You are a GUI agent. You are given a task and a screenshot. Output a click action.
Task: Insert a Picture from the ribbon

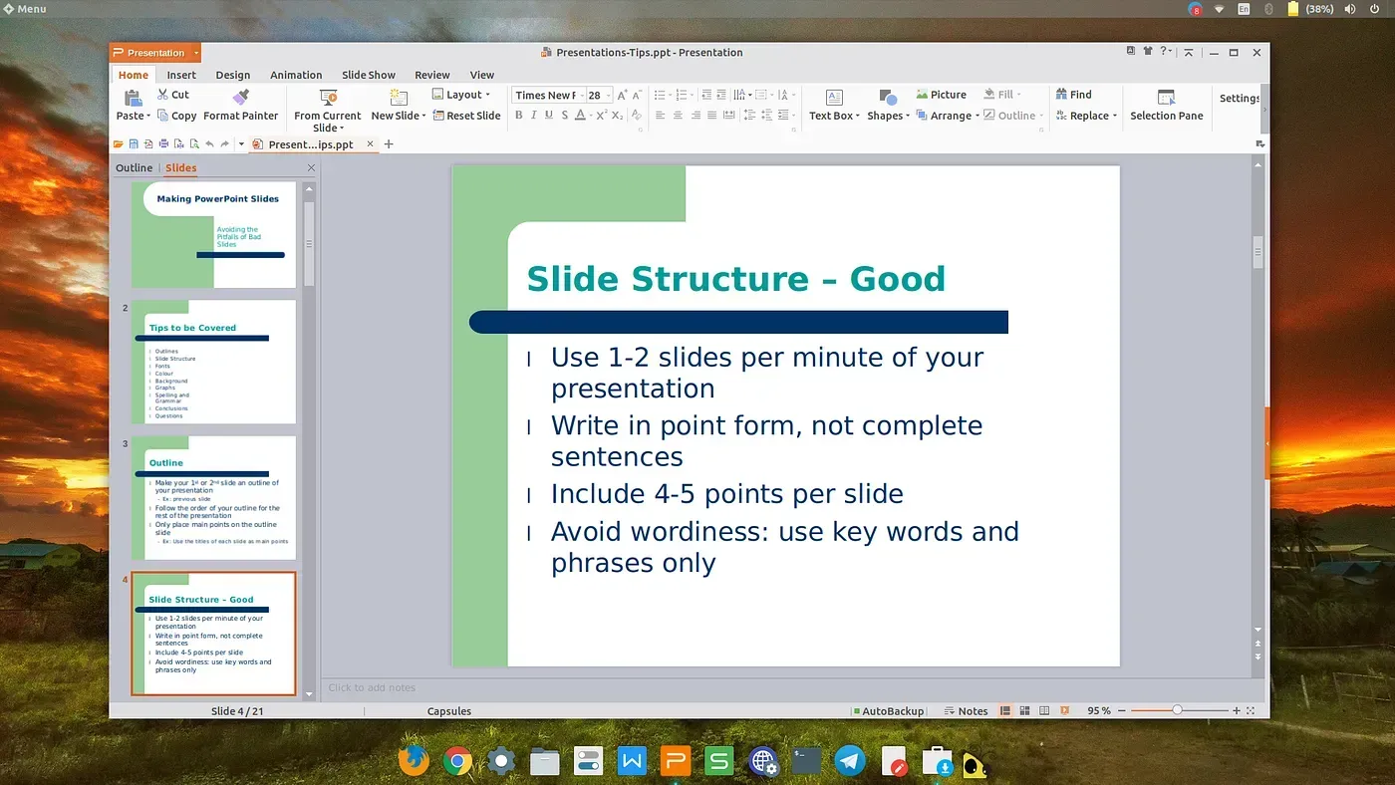941,95
